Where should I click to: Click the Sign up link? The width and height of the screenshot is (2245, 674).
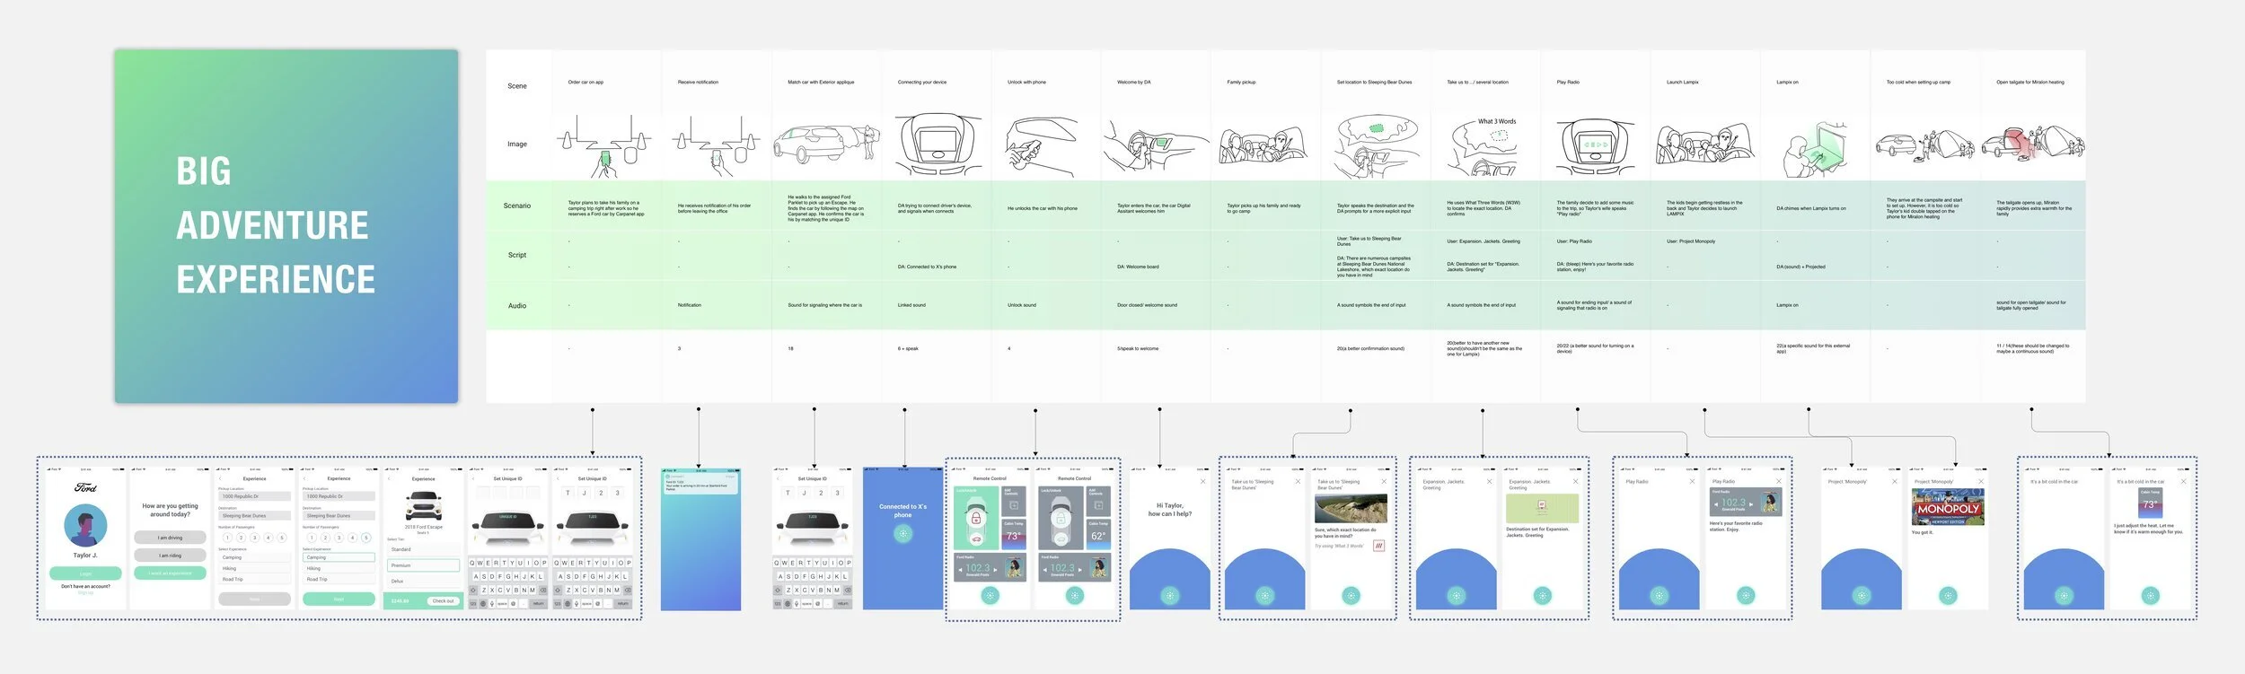click(x=85, y=592)
